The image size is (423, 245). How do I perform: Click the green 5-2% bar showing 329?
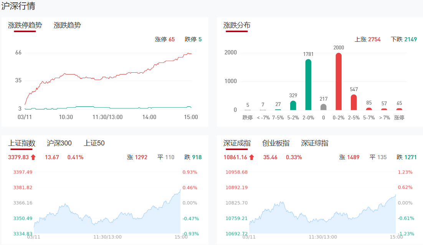293,106
